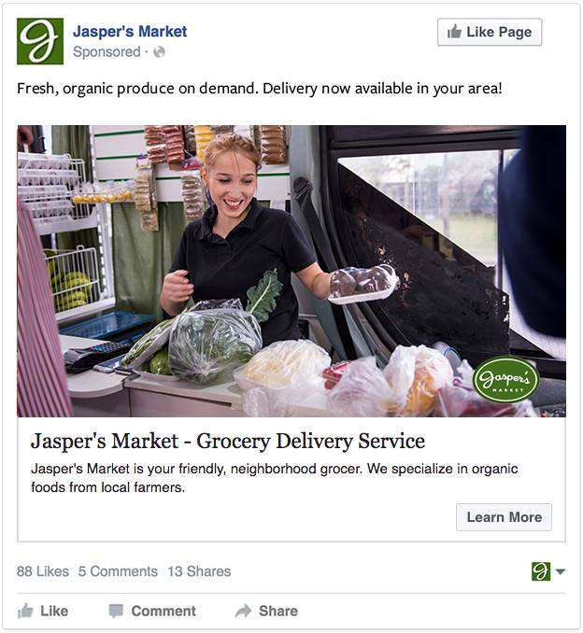Click the thumbs-up icon in Like Page
The height and width of the screenshot is (633, 583).
click(x=454, y=32)
